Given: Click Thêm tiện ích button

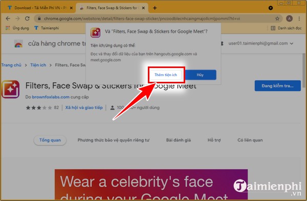Looking at the screenshot, I should point(166,75).
